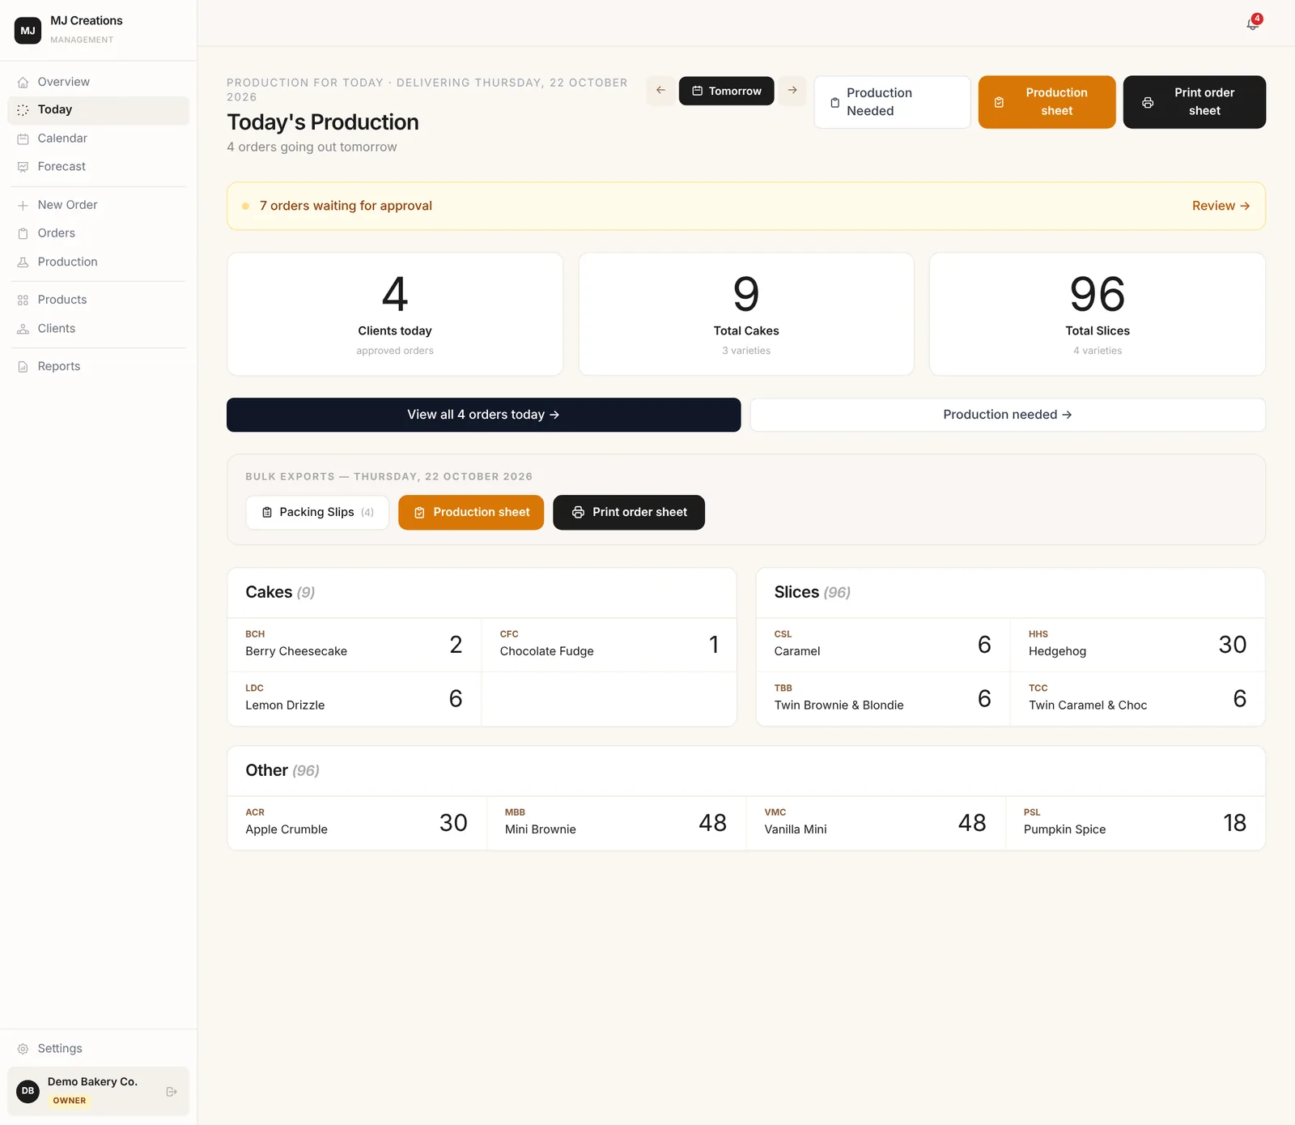Click the DB avatar circle
1295x1125 pixels.
pos(28,1091)
